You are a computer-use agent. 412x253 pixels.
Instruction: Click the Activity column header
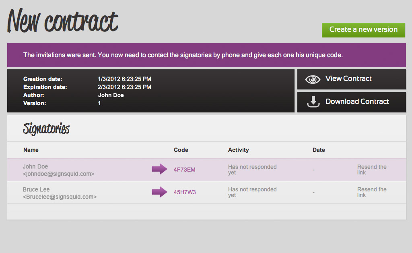click(238, 150)
